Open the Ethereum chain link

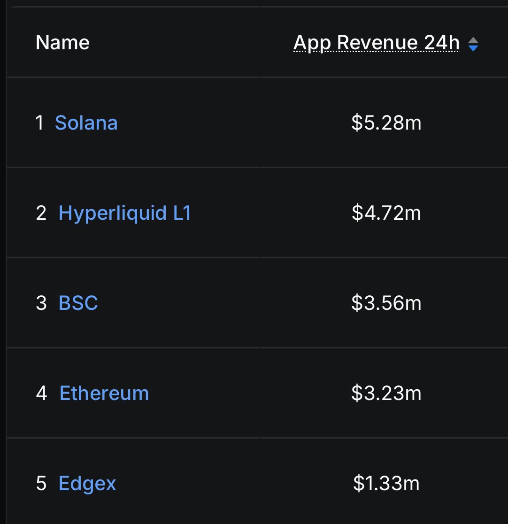(104, 393)
